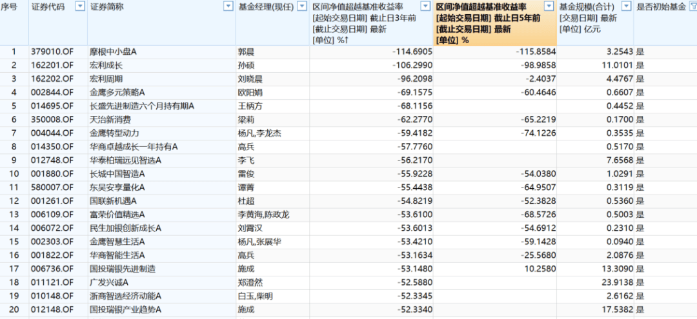697x319 pixels.
Task: Select fund code 014350.OF
Action: [52, 147]
